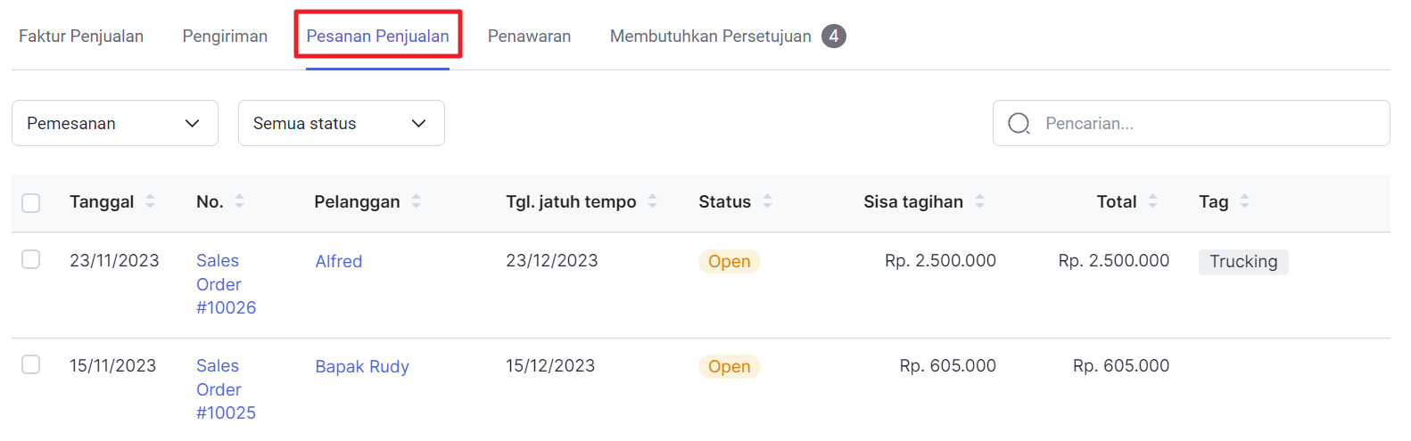
Task: Open the Pemesanan dropdown
Action: point(114,124)
